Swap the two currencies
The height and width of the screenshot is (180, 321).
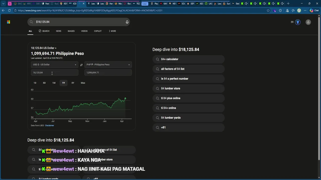[81, 65]
